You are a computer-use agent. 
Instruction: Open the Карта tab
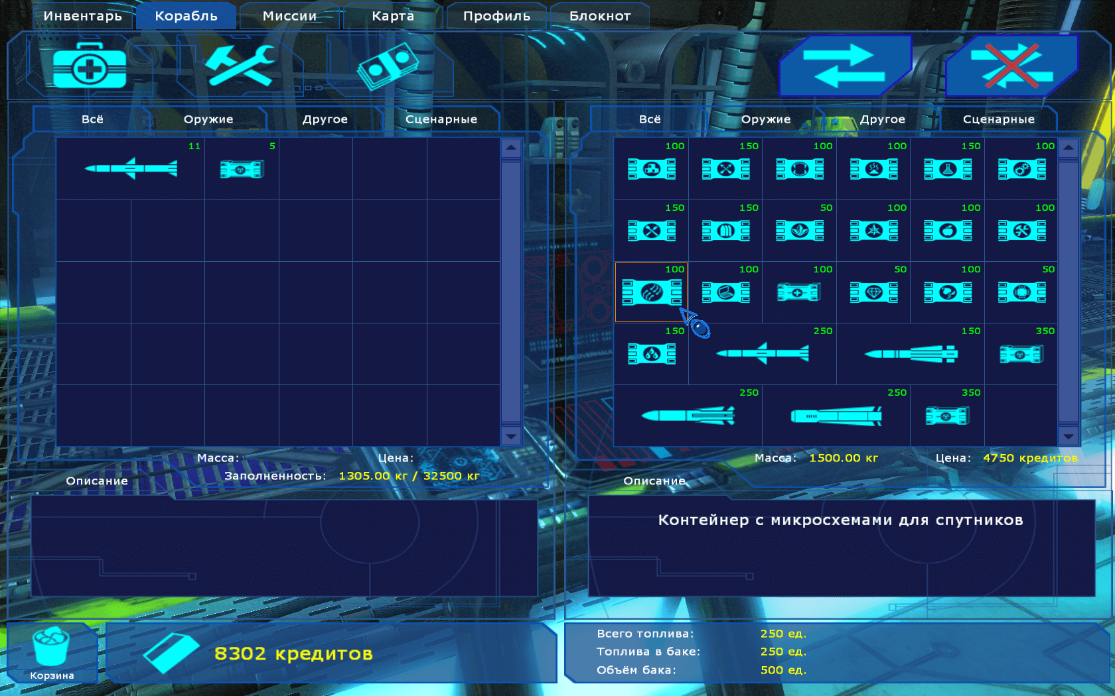[393, 16]
